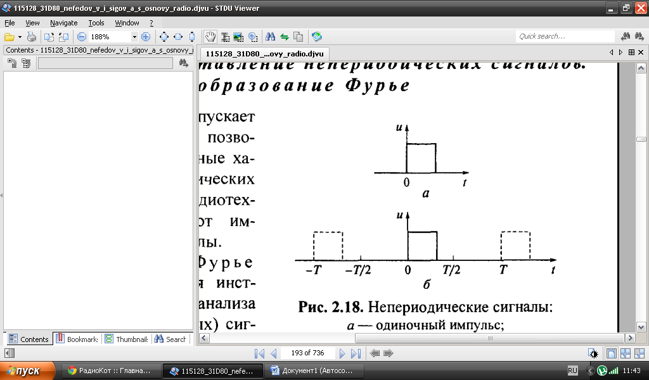The height and width of the screenshot is (380, 649).
Task: Rotate page left using toolbar icon
Action: 63,37
